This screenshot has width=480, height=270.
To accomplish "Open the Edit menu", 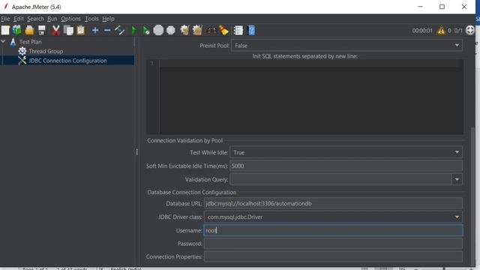I will coord(18,19).
